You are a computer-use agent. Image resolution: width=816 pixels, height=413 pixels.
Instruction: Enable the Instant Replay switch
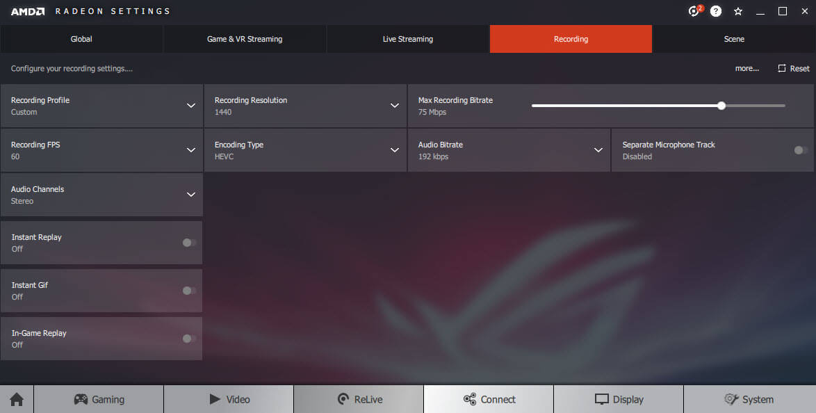point(190,243)
